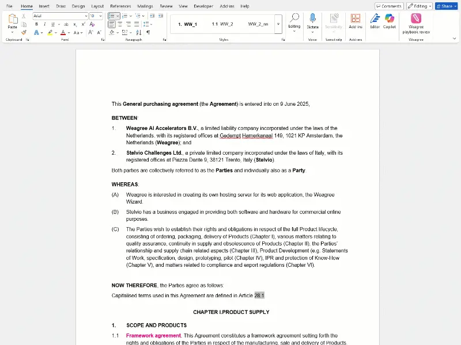Open Styles pane dialog launcher
The height and width of the screenshot is (345, 461).
coord(283,40)
